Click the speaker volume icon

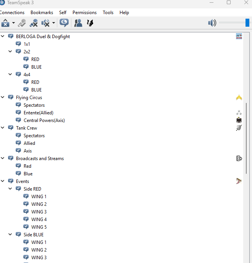point(212,23)
